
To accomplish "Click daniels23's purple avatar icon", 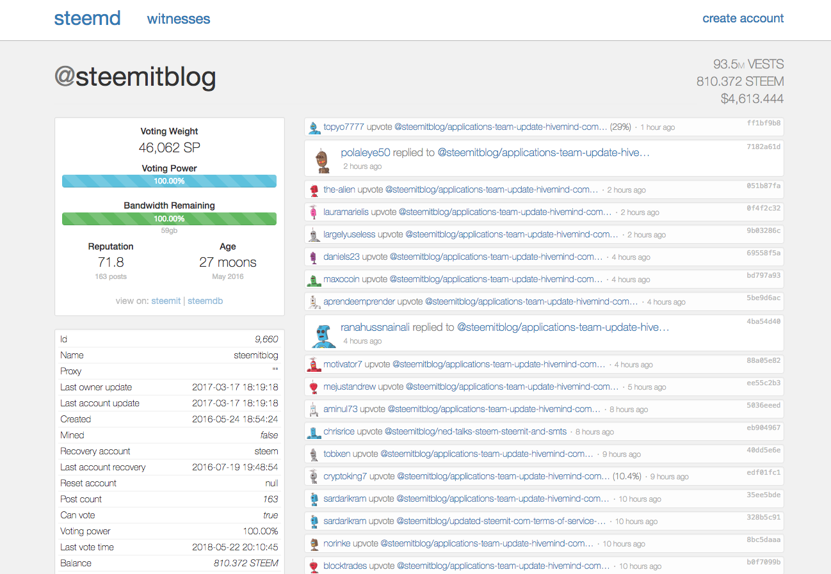I will pyautogui.click(x=314, y=257).
